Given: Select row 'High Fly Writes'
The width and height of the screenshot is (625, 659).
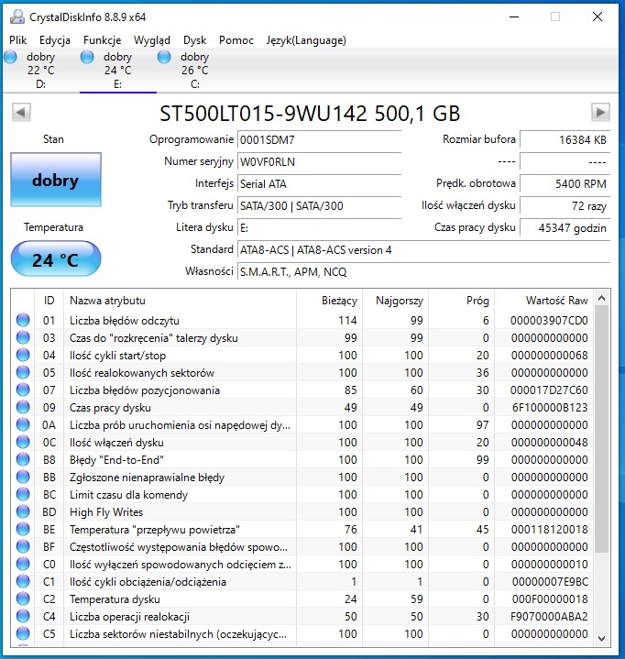Looking at the screenshot, I should [x=302, y=512].
